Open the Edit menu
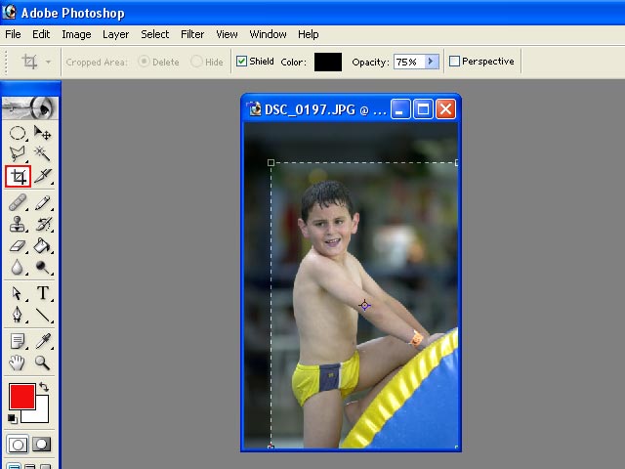Image resolution: width=625 pixels, height=469 pixels. pos(41,35)
